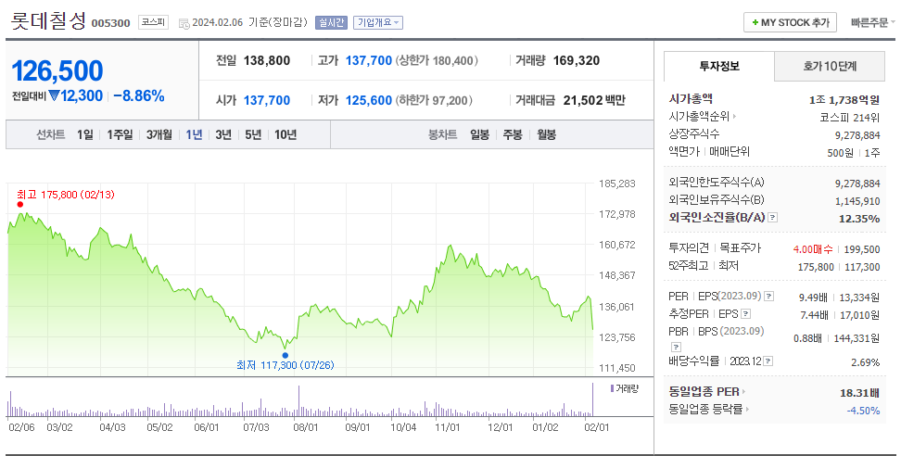This screenshot has height=456, width=901.
Task: Click the 08/01 date axis label
Action: (305, 427)
